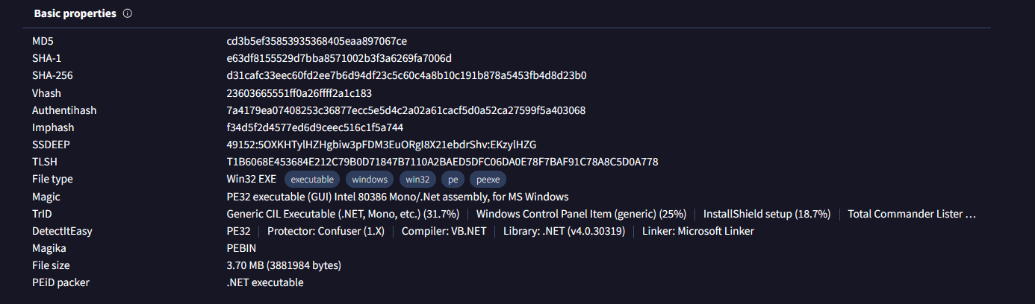Click the info icon beside Basic properties
Viewport: 1035px width, 304px height.
click(x=128, y=14)
